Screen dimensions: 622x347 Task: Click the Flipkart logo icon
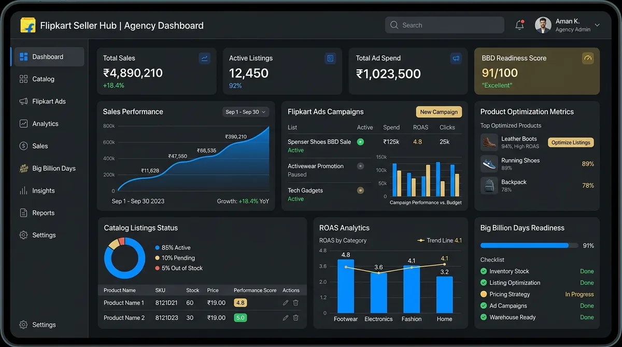pos(28,25)
